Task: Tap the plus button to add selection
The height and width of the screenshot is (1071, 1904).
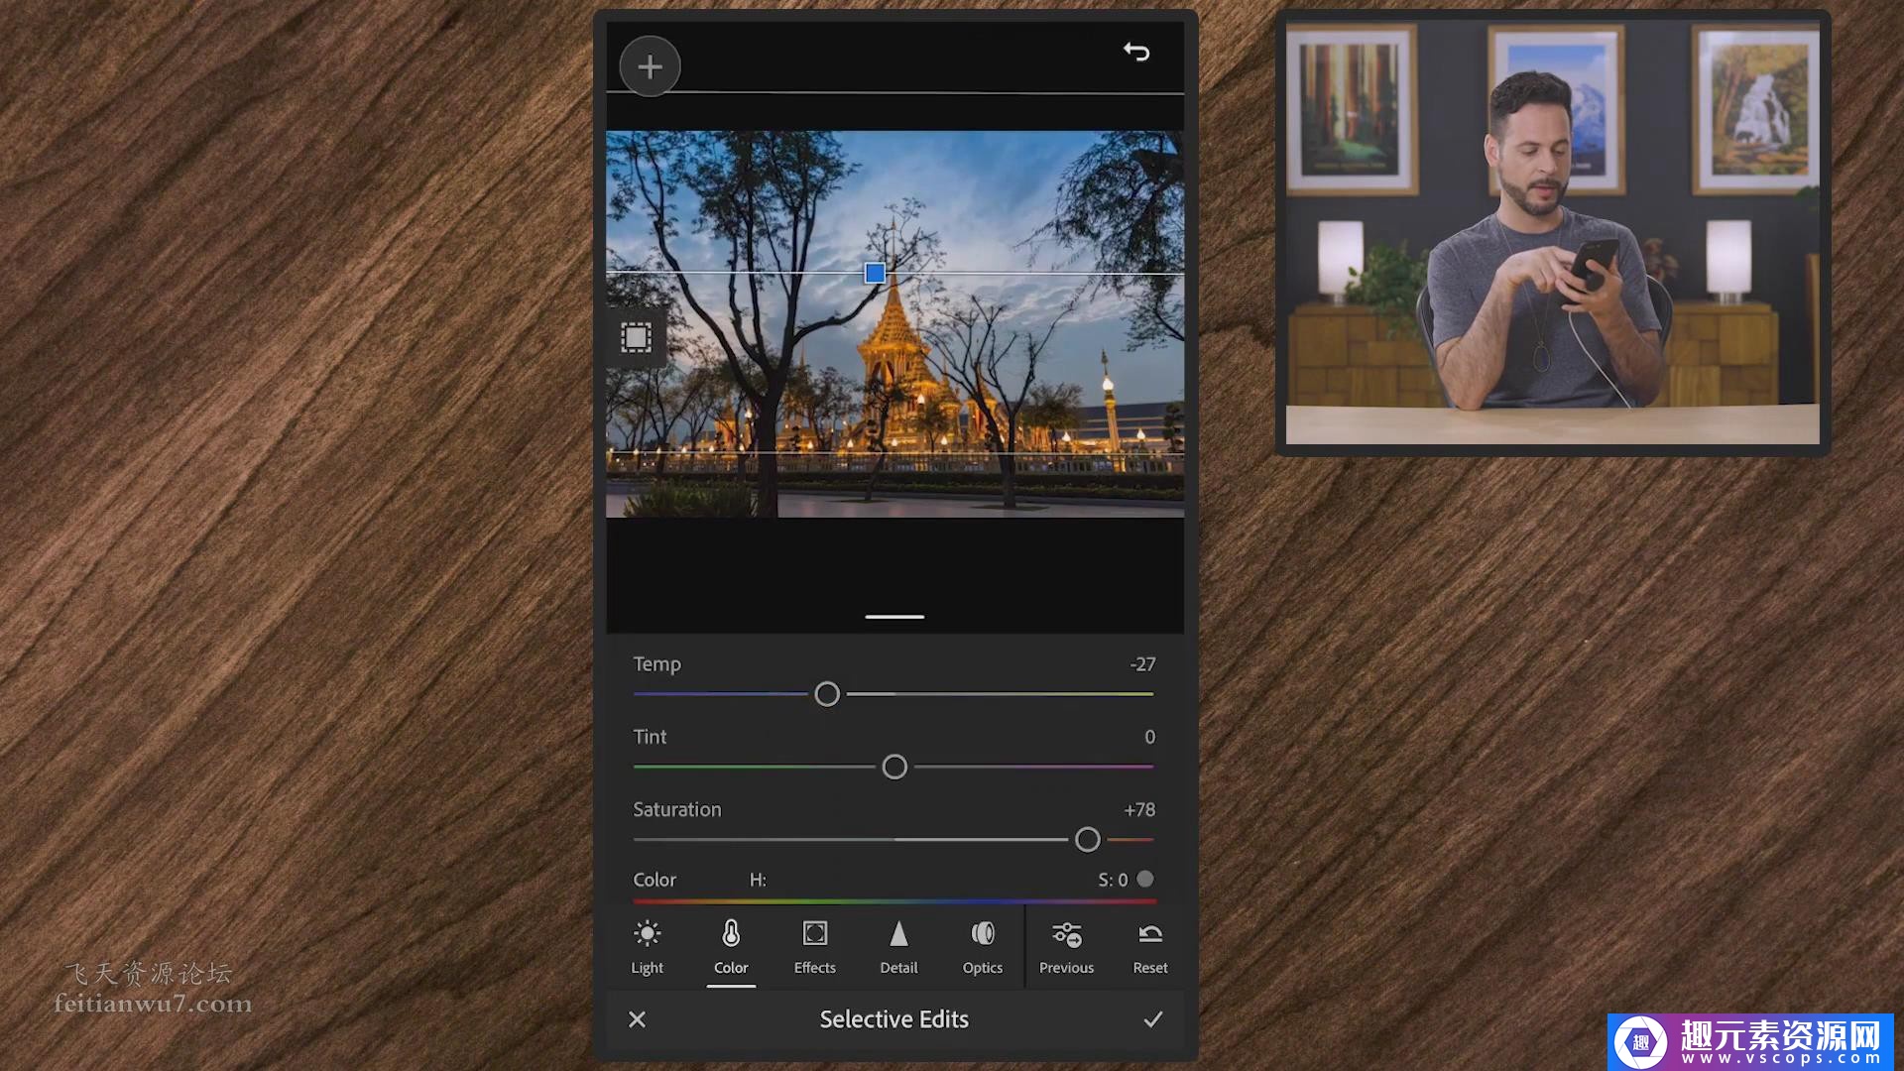Action: point(650,67)
